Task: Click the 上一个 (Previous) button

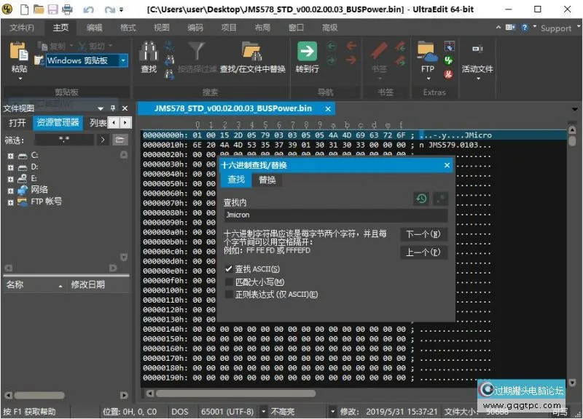Action: click(423, 252)
